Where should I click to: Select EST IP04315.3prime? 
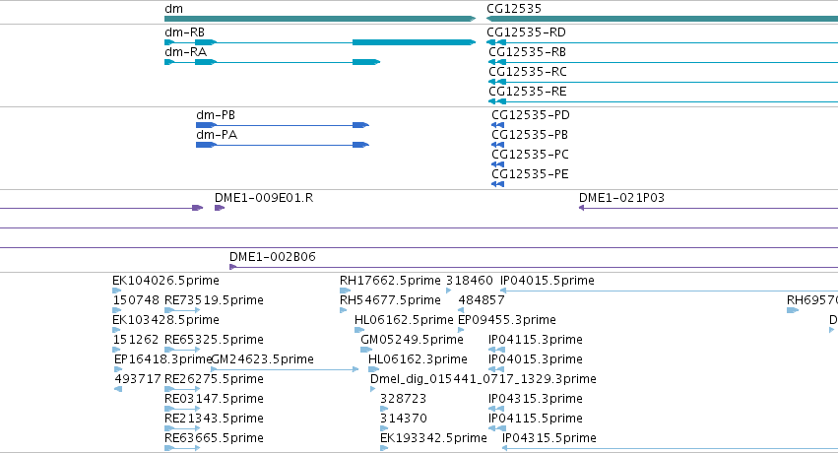pyautogui.click(x=536, y=399)
